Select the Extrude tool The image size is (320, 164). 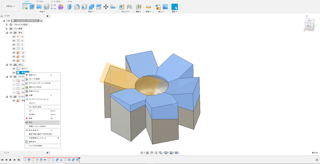[32, 7]
